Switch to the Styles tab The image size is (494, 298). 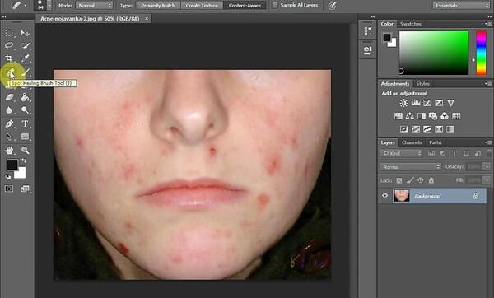coord(423,83)
